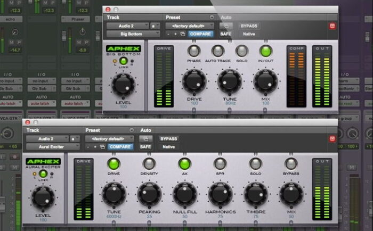Click the Link button on Big Bottom
This screenshot has height=231, width=373.
(123, 61)
